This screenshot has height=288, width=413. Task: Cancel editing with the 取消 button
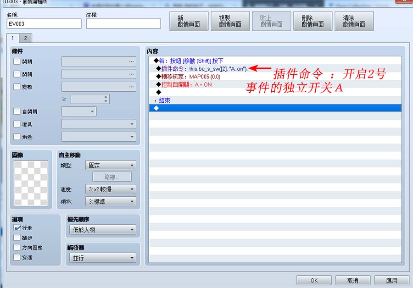pyautogui.click(x=353, y=280)
